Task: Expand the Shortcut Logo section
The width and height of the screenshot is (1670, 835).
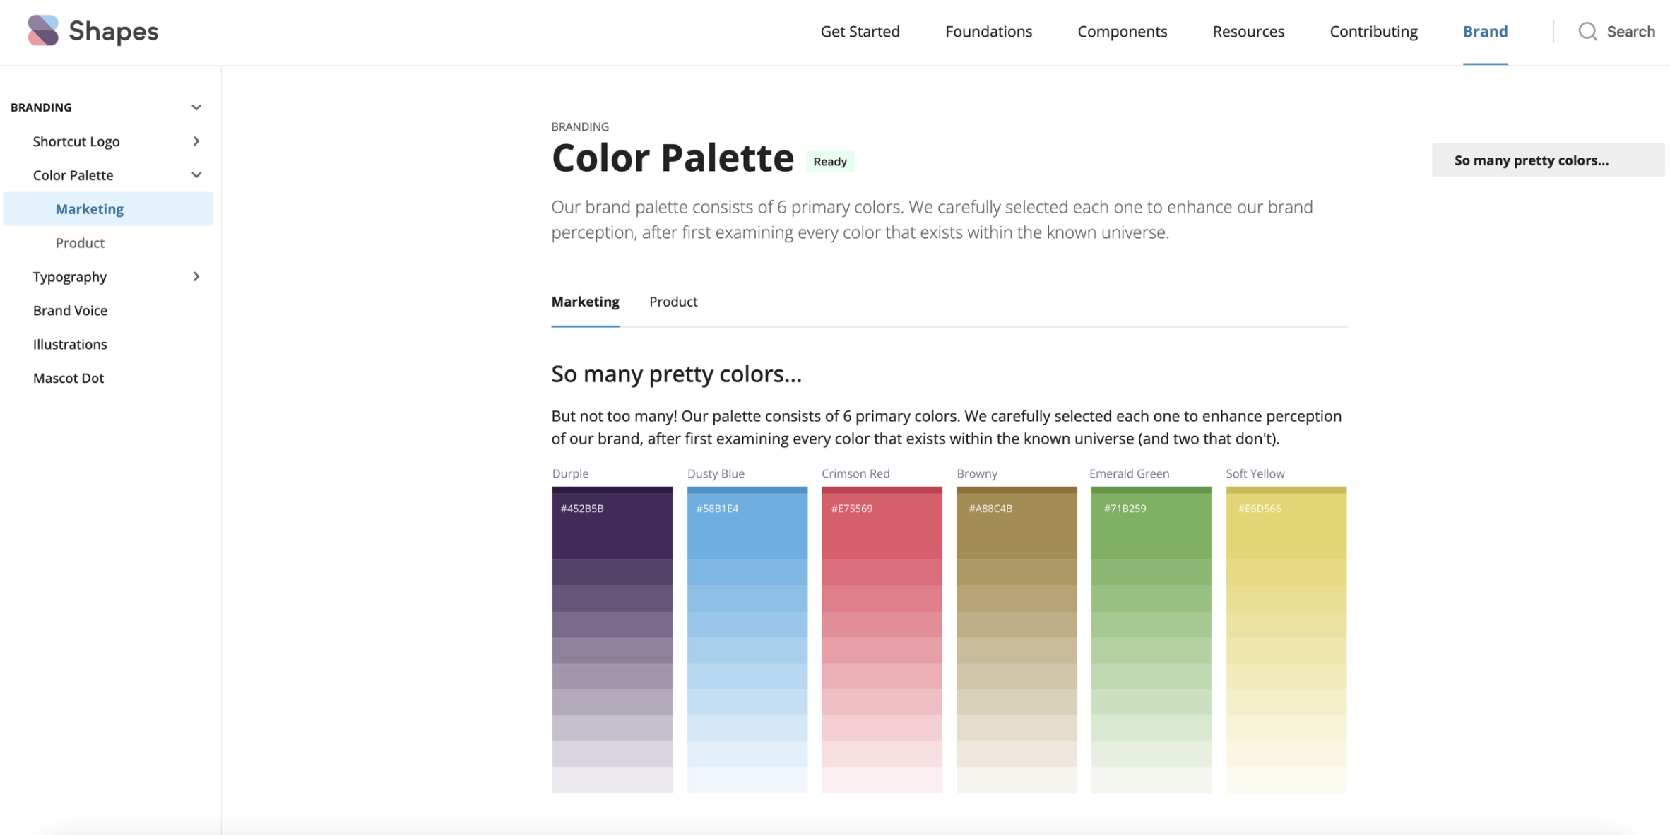Action: click(196, 141)
